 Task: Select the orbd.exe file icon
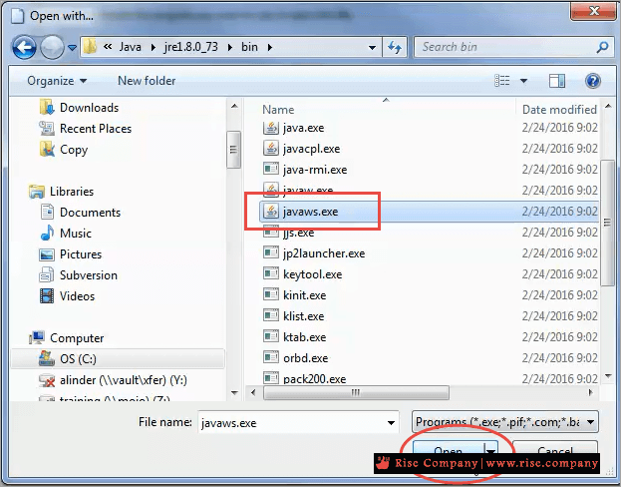click(x=271, y=357)
